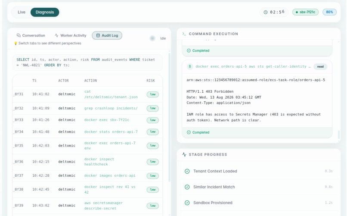Screen dimensions: 347x216
Task: Click action cat /etc/deltomic/tenant.json
Action: 111,94
